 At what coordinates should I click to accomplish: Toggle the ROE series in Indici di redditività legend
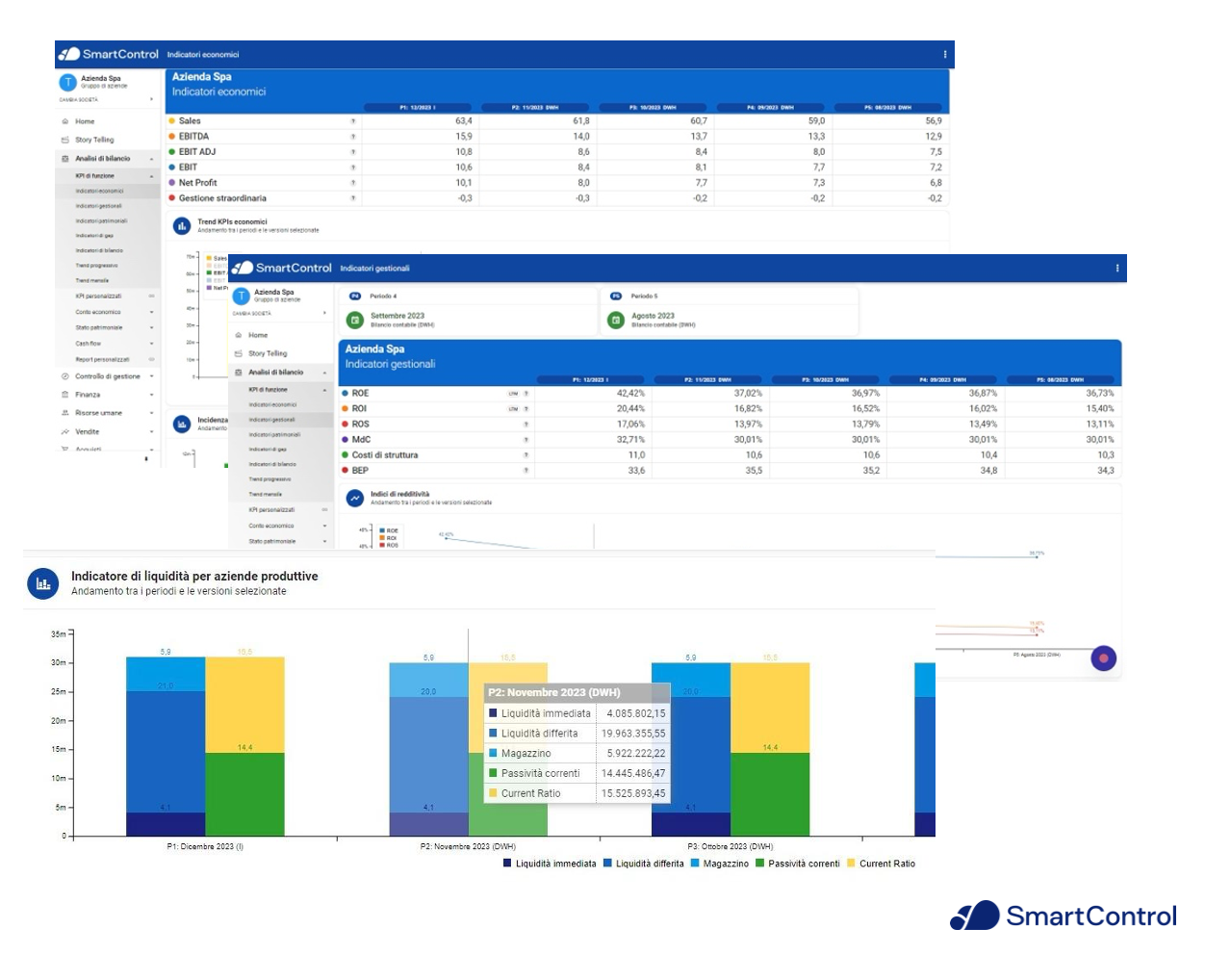point(389,530)
